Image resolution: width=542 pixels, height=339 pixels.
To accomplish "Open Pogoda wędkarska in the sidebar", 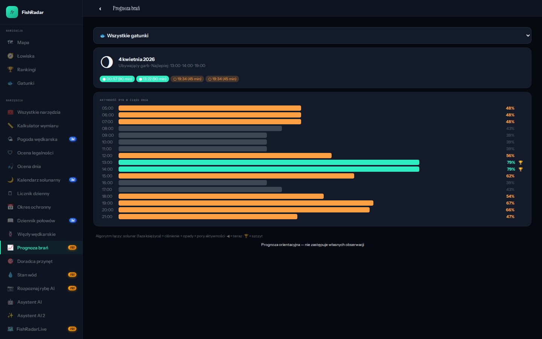I will click(x=37, y=139).
